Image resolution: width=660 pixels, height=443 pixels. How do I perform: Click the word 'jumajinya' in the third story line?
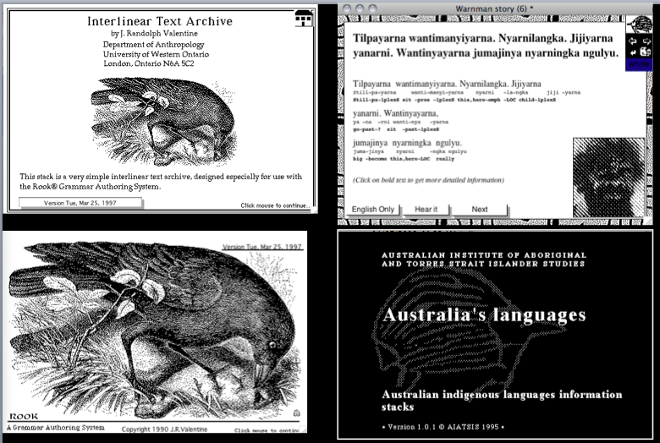pyautogui.click(x=370, y=143)
